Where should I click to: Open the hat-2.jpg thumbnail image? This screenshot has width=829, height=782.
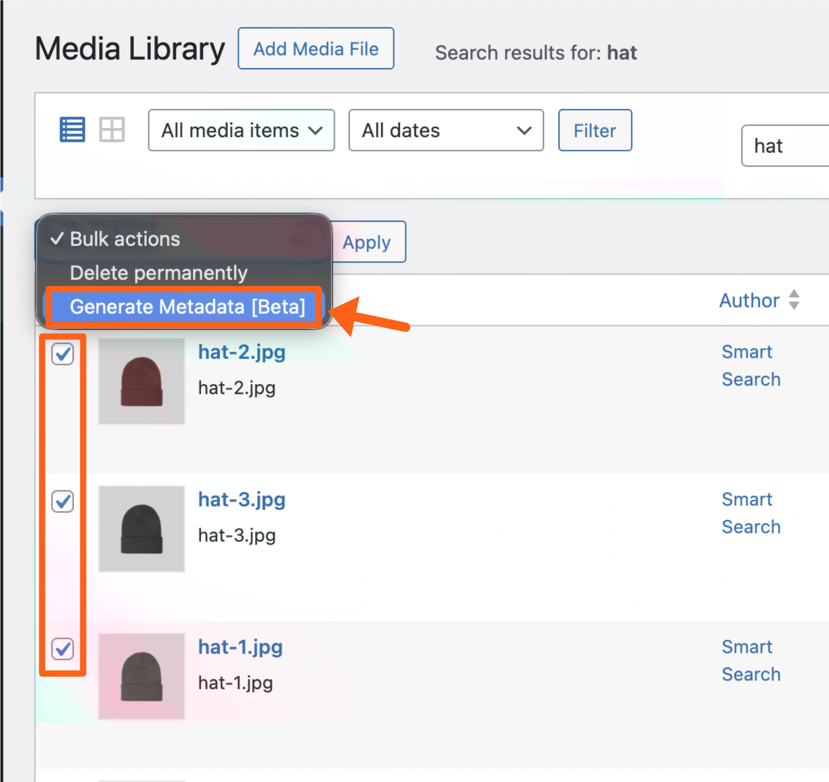click(x=142, y=382)
